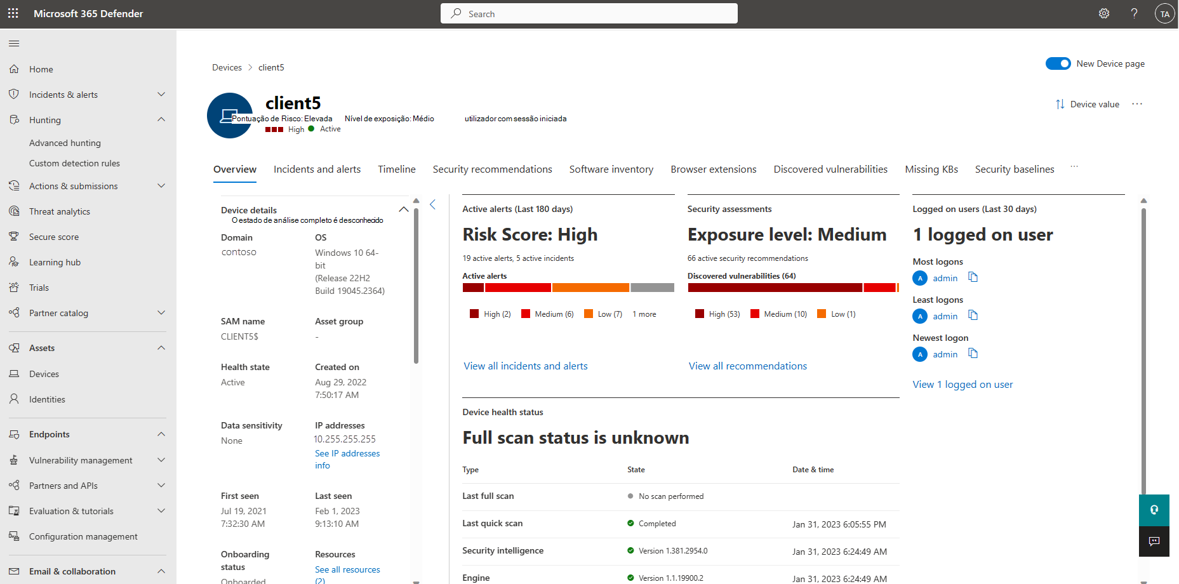Viewport: 1179px width, 584px height.
Task: Collapse the device details side panel arrow
Action: click(x=433, y=204)
